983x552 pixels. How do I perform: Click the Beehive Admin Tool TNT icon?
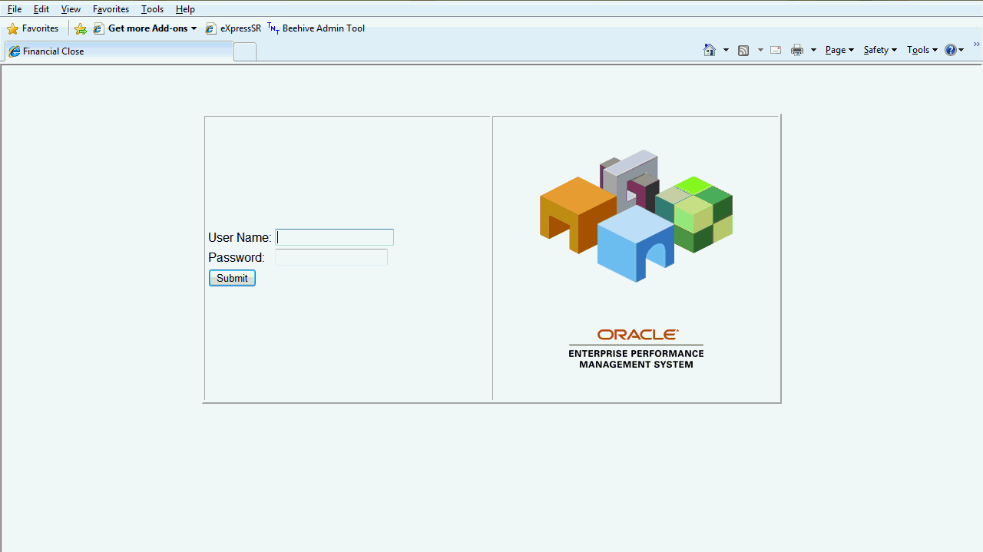tap(273, 28)
